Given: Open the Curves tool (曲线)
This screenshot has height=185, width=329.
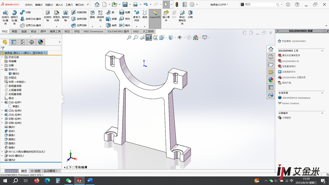Looking at the screenshot, I should click(145, 14).
